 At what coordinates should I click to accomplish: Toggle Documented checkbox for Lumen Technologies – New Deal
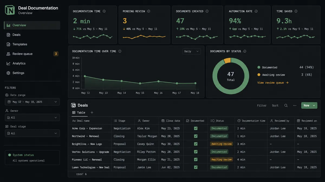196,167
